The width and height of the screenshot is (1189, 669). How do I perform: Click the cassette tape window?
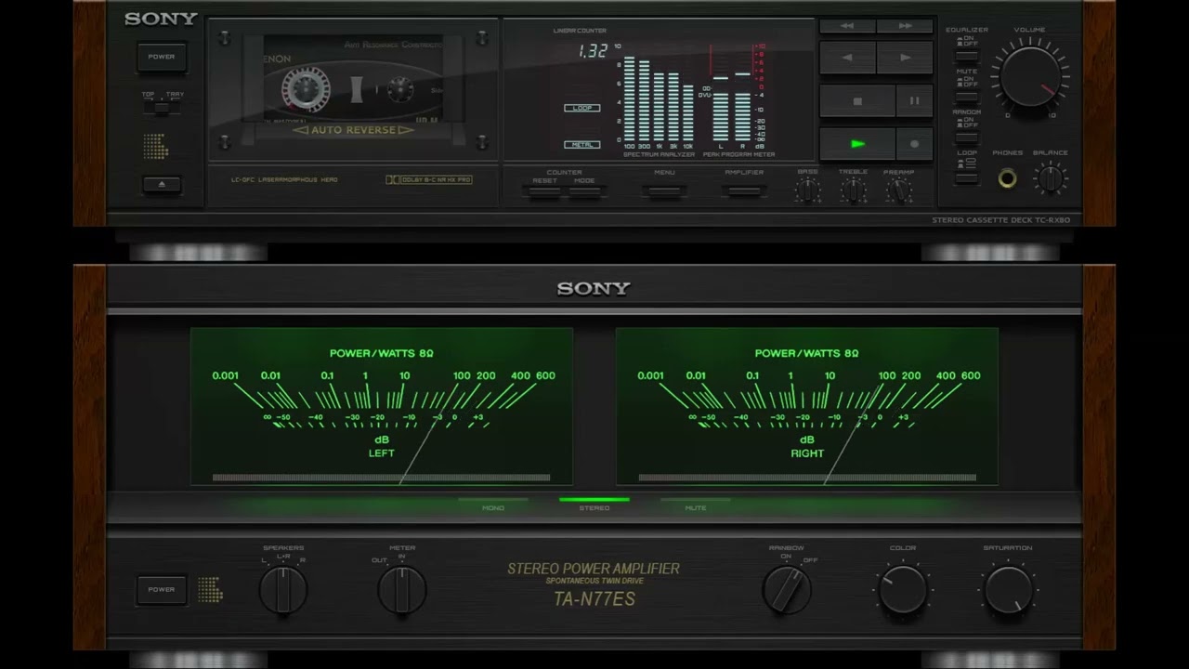click(352, 78)
